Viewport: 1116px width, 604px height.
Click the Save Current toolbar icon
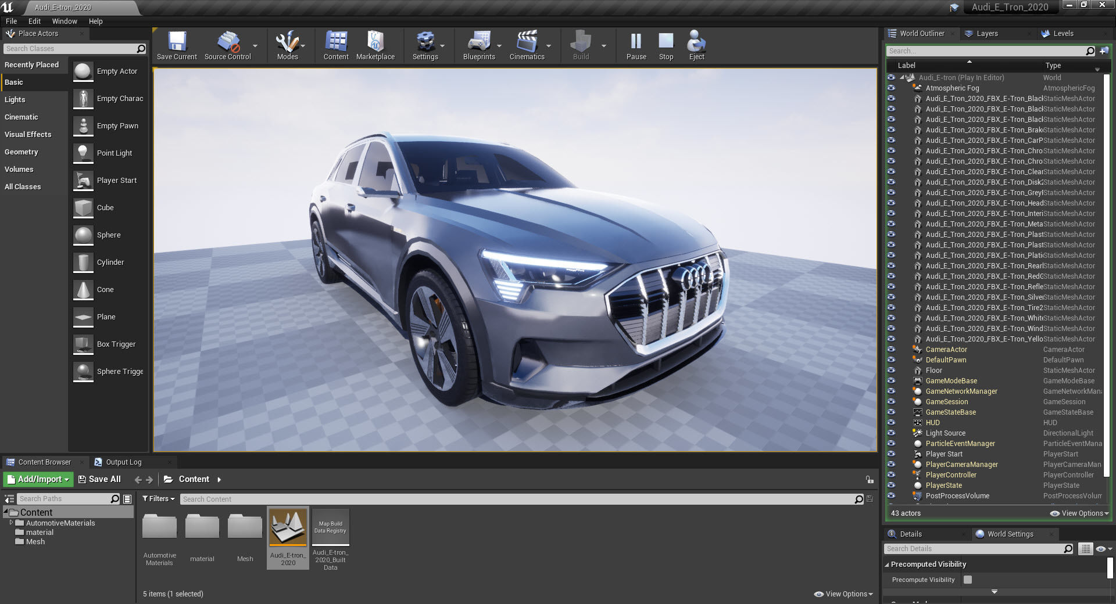pos(177,42)
